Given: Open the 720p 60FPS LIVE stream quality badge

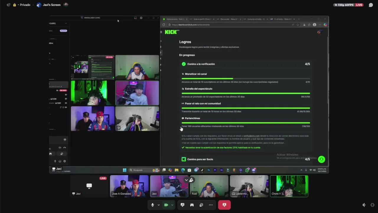Looking at the screenshot, I should (348, 5).
